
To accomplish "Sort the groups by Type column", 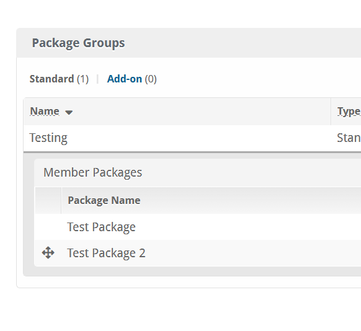I will point(349,112).
